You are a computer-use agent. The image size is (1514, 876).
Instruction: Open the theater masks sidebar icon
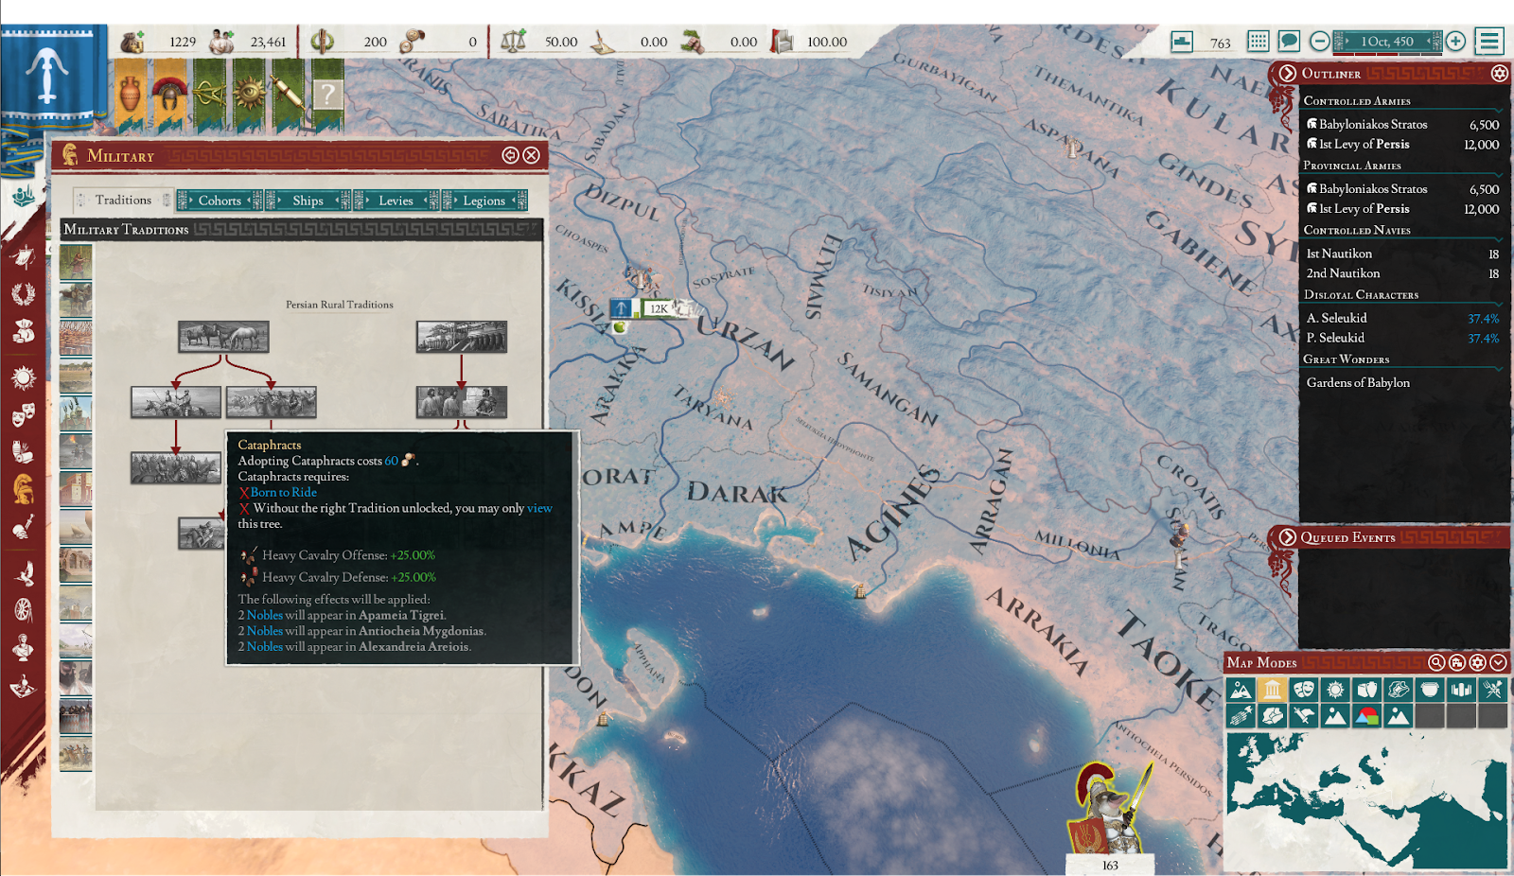click(x=23, y=414)
